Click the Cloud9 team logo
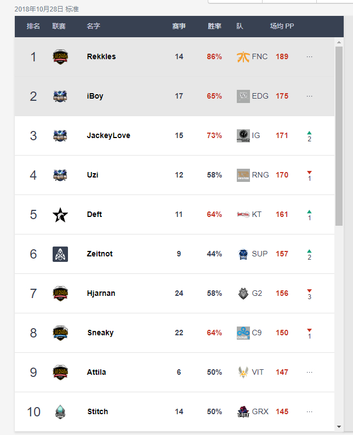This screenshot has width=353, height=435. pos(243,333)
